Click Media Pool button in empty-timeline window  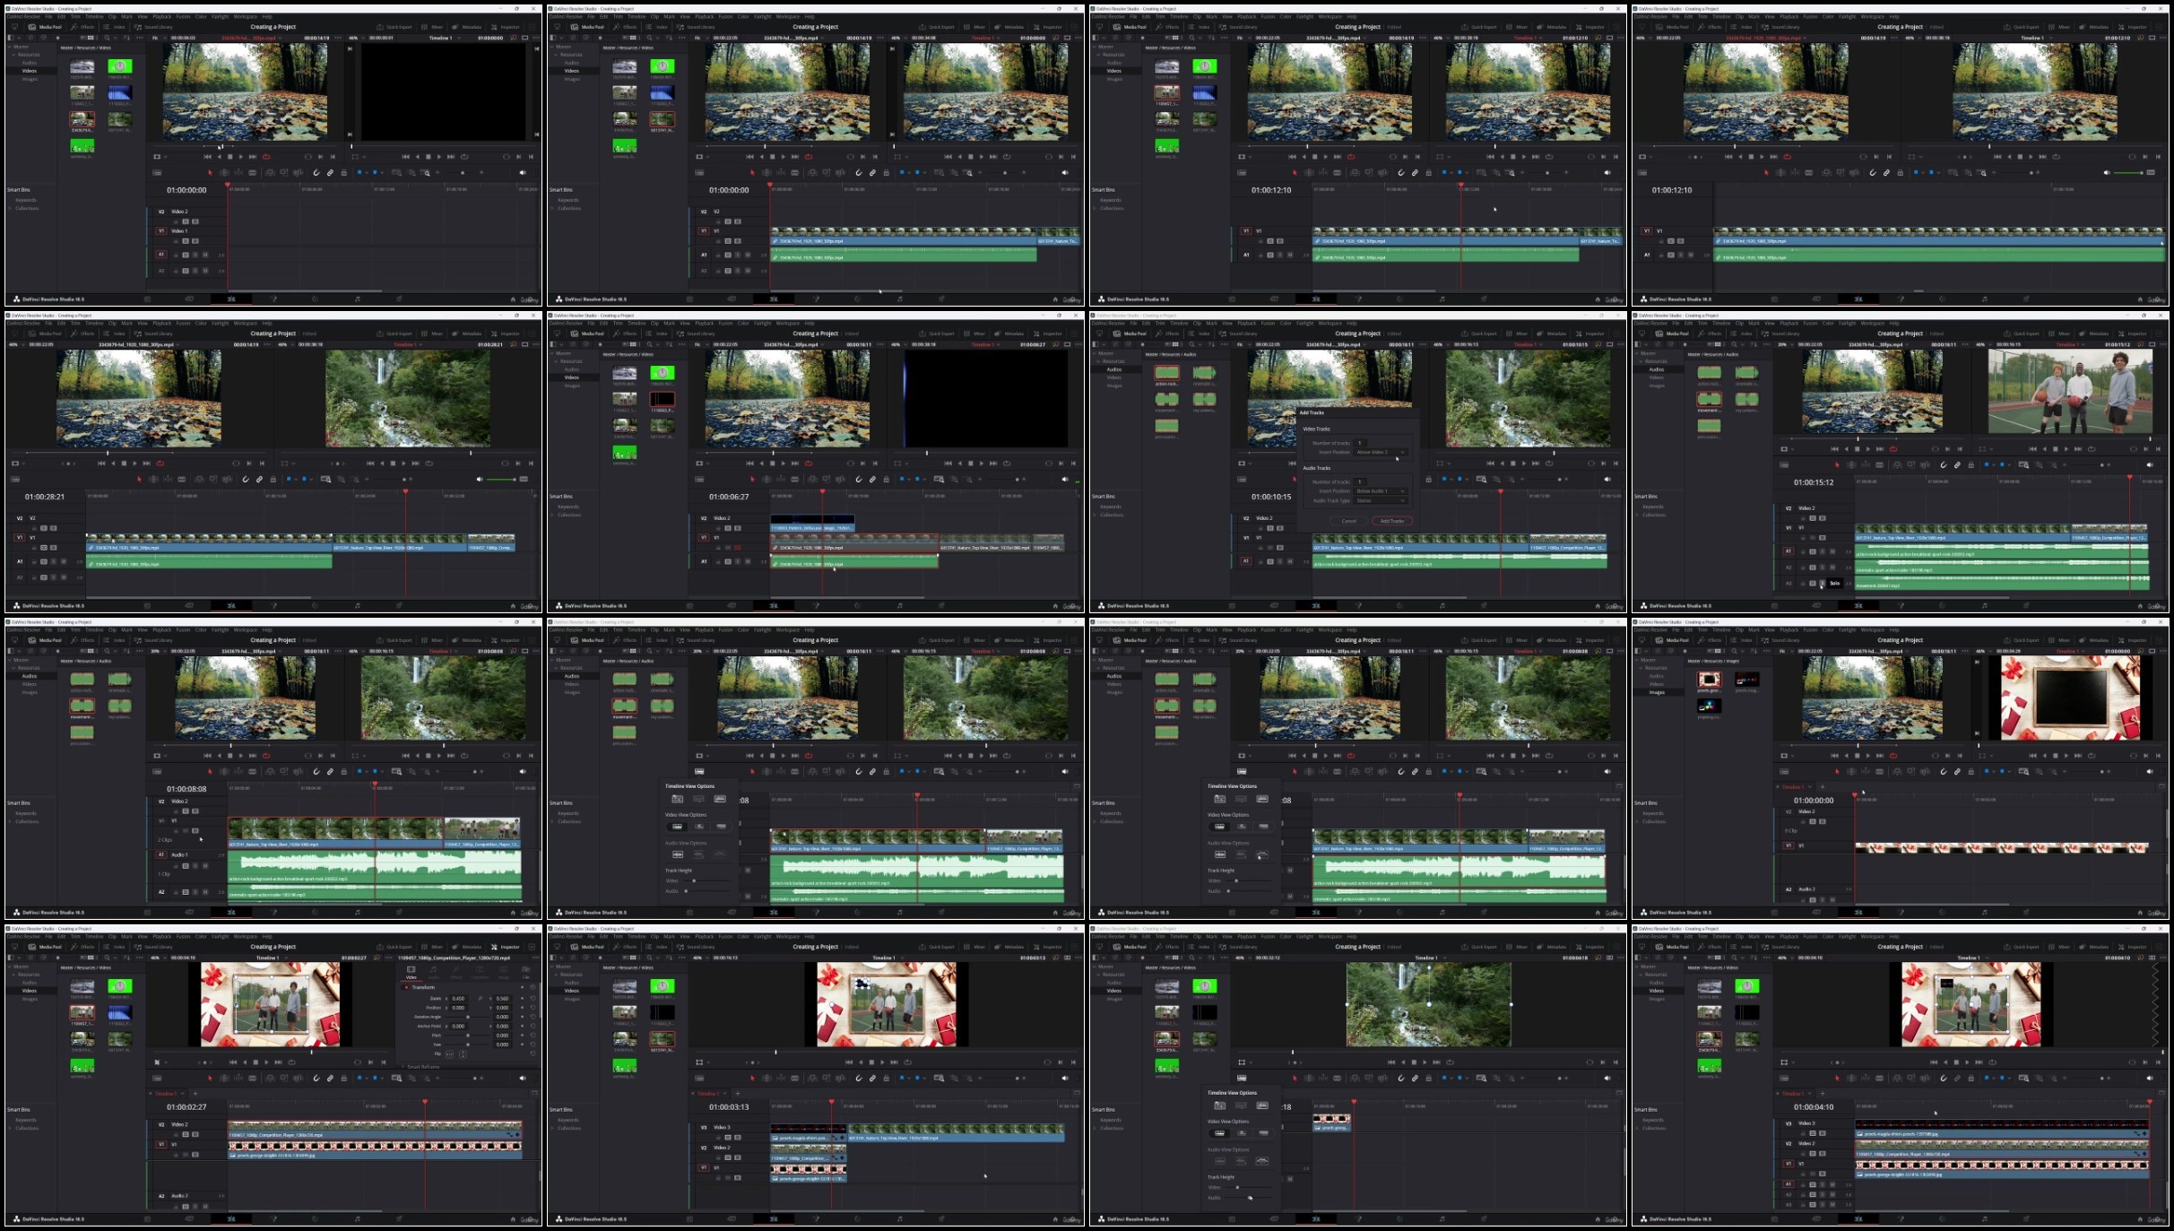44,27
